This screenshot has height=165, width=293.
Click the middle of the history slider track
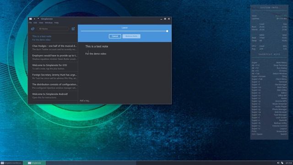pos(124,31)
